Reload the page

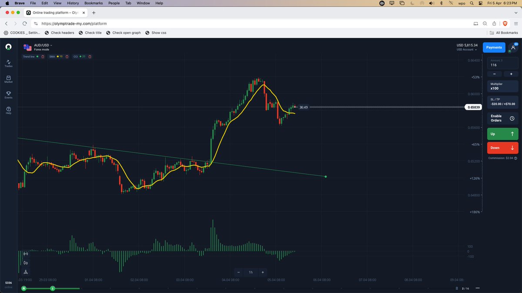click(24, 23)
